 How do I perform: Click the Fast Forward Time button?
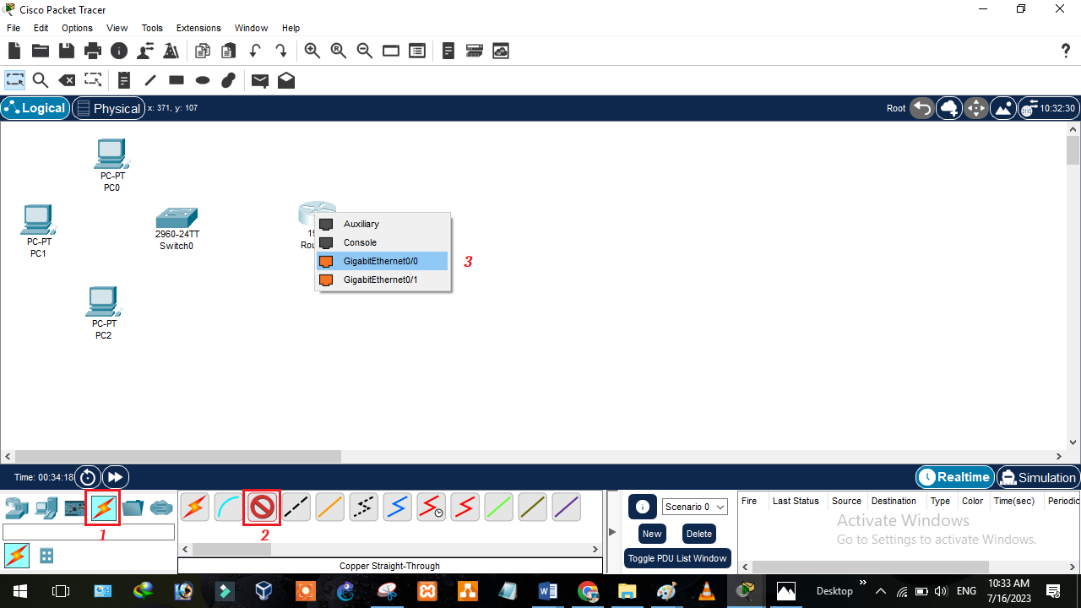pyautogui.click(x=116, y=477)
